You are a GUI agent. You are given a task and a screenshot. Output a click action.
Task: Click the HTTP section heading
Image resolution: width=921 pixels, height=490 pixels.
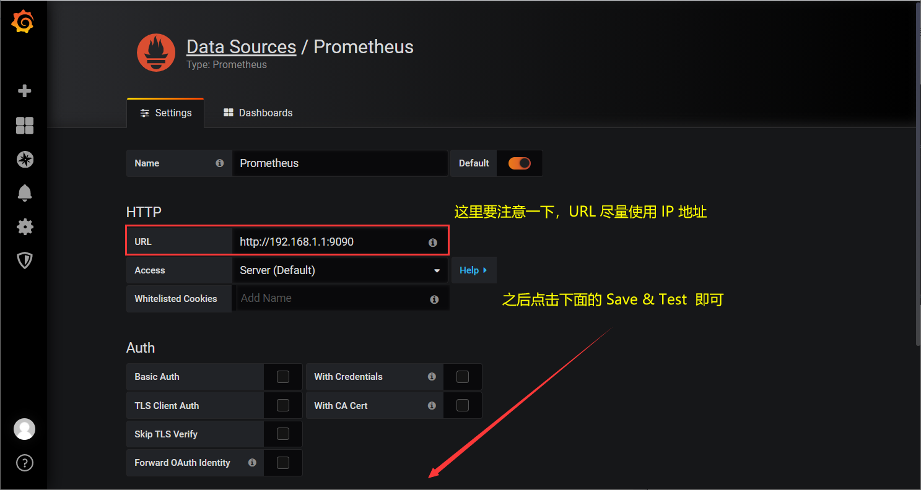pos(144,212)
